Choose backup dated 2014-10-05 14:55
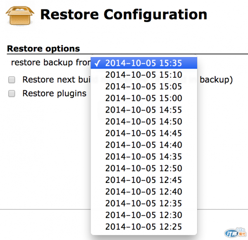 (x=143, y=110)
